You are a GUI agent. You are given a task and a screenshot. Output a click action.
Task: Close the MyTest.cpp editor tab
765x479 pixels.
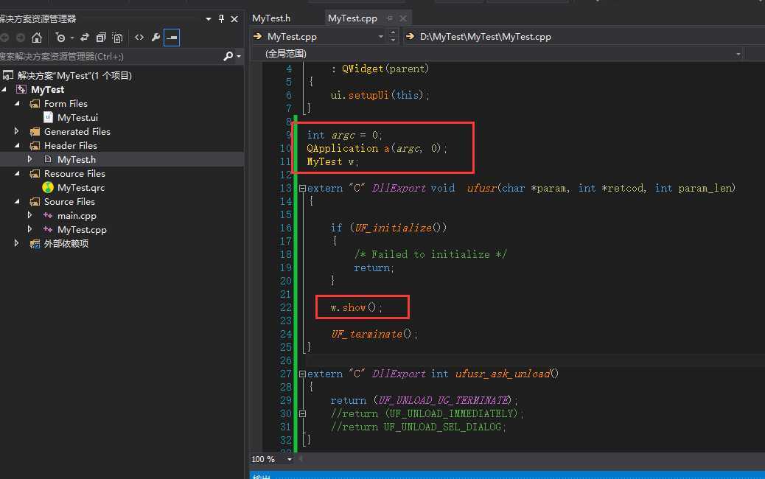point(403,18)
